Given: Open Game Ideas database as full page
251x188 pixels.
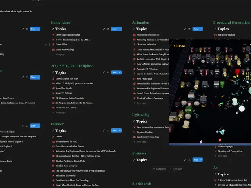Looking at the screenshot, I should coord(104,29).
